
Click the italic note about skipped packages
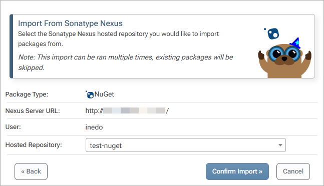point(125,62)
